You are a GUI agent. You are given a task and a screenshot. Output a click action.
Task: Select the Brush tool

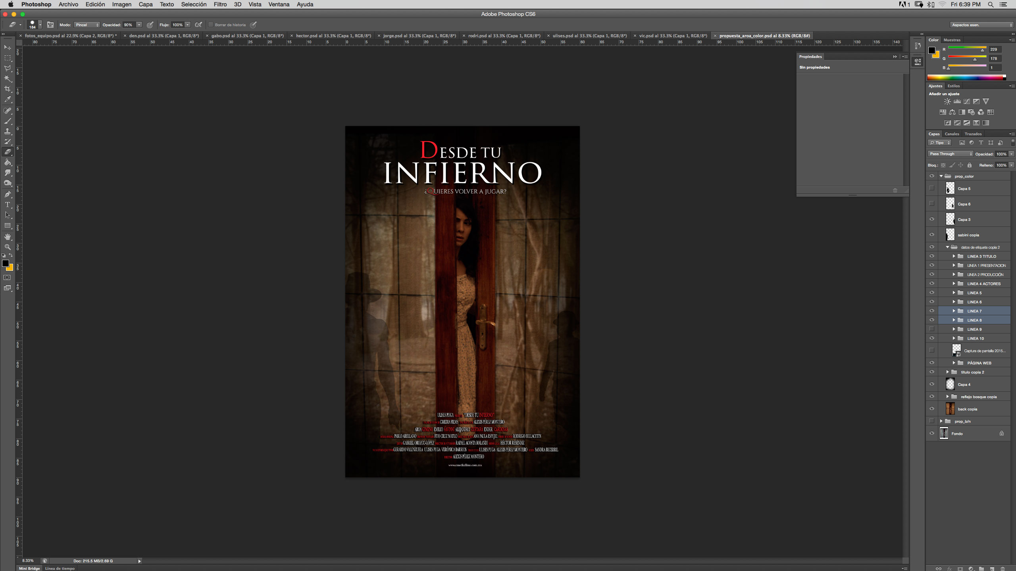8,121
